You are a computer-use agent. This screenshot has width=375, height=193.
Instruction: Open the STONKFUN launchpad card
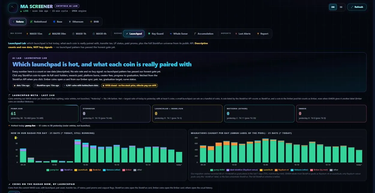point(115,113)
